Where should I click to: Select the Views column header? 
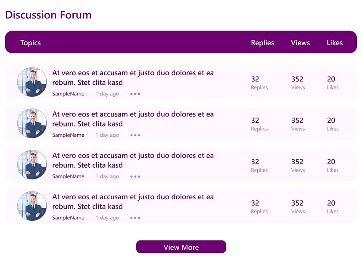(x=300, y=43)
